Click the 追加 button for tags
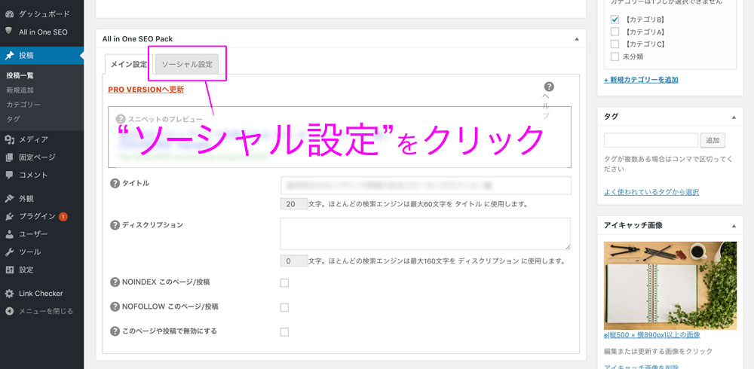Screen dimensions: 754x369 [x=713, y=140]
